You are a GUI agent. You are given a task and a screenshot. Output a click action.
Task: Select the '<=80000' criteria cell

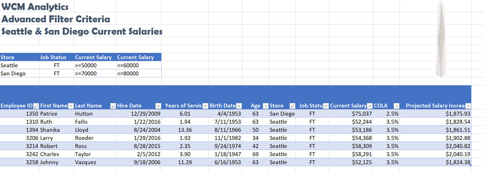[139, 73]
